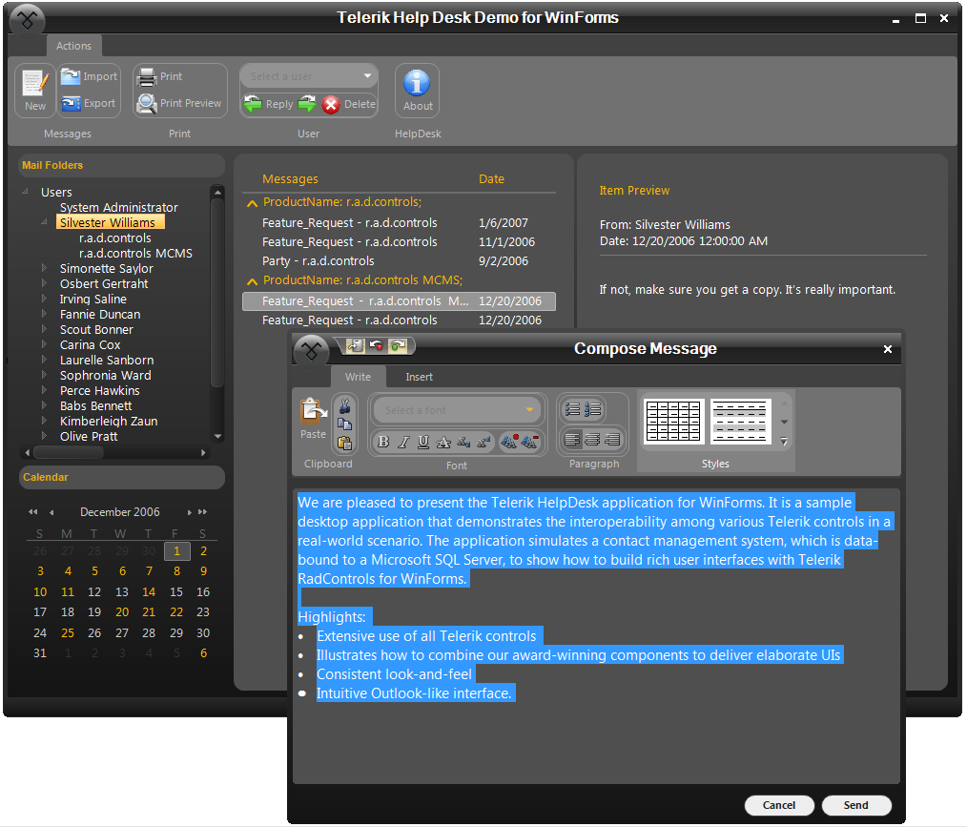The image size is (967, 827).
Task: Collapse the Silvester Williams tree node
Action: tap(44, 222)
